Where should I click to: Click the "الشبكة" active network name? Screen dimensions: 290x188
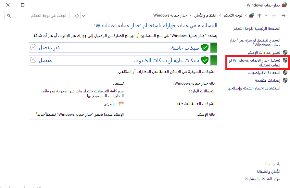109,105
